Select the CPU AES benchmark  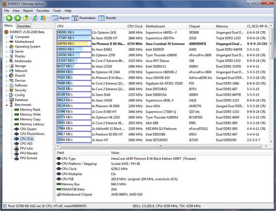[26, 143]
